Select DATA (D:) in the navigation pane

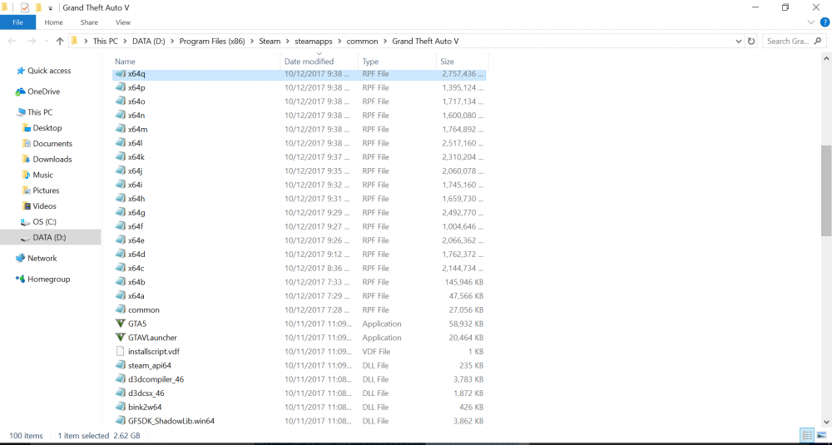click(51, 238)
